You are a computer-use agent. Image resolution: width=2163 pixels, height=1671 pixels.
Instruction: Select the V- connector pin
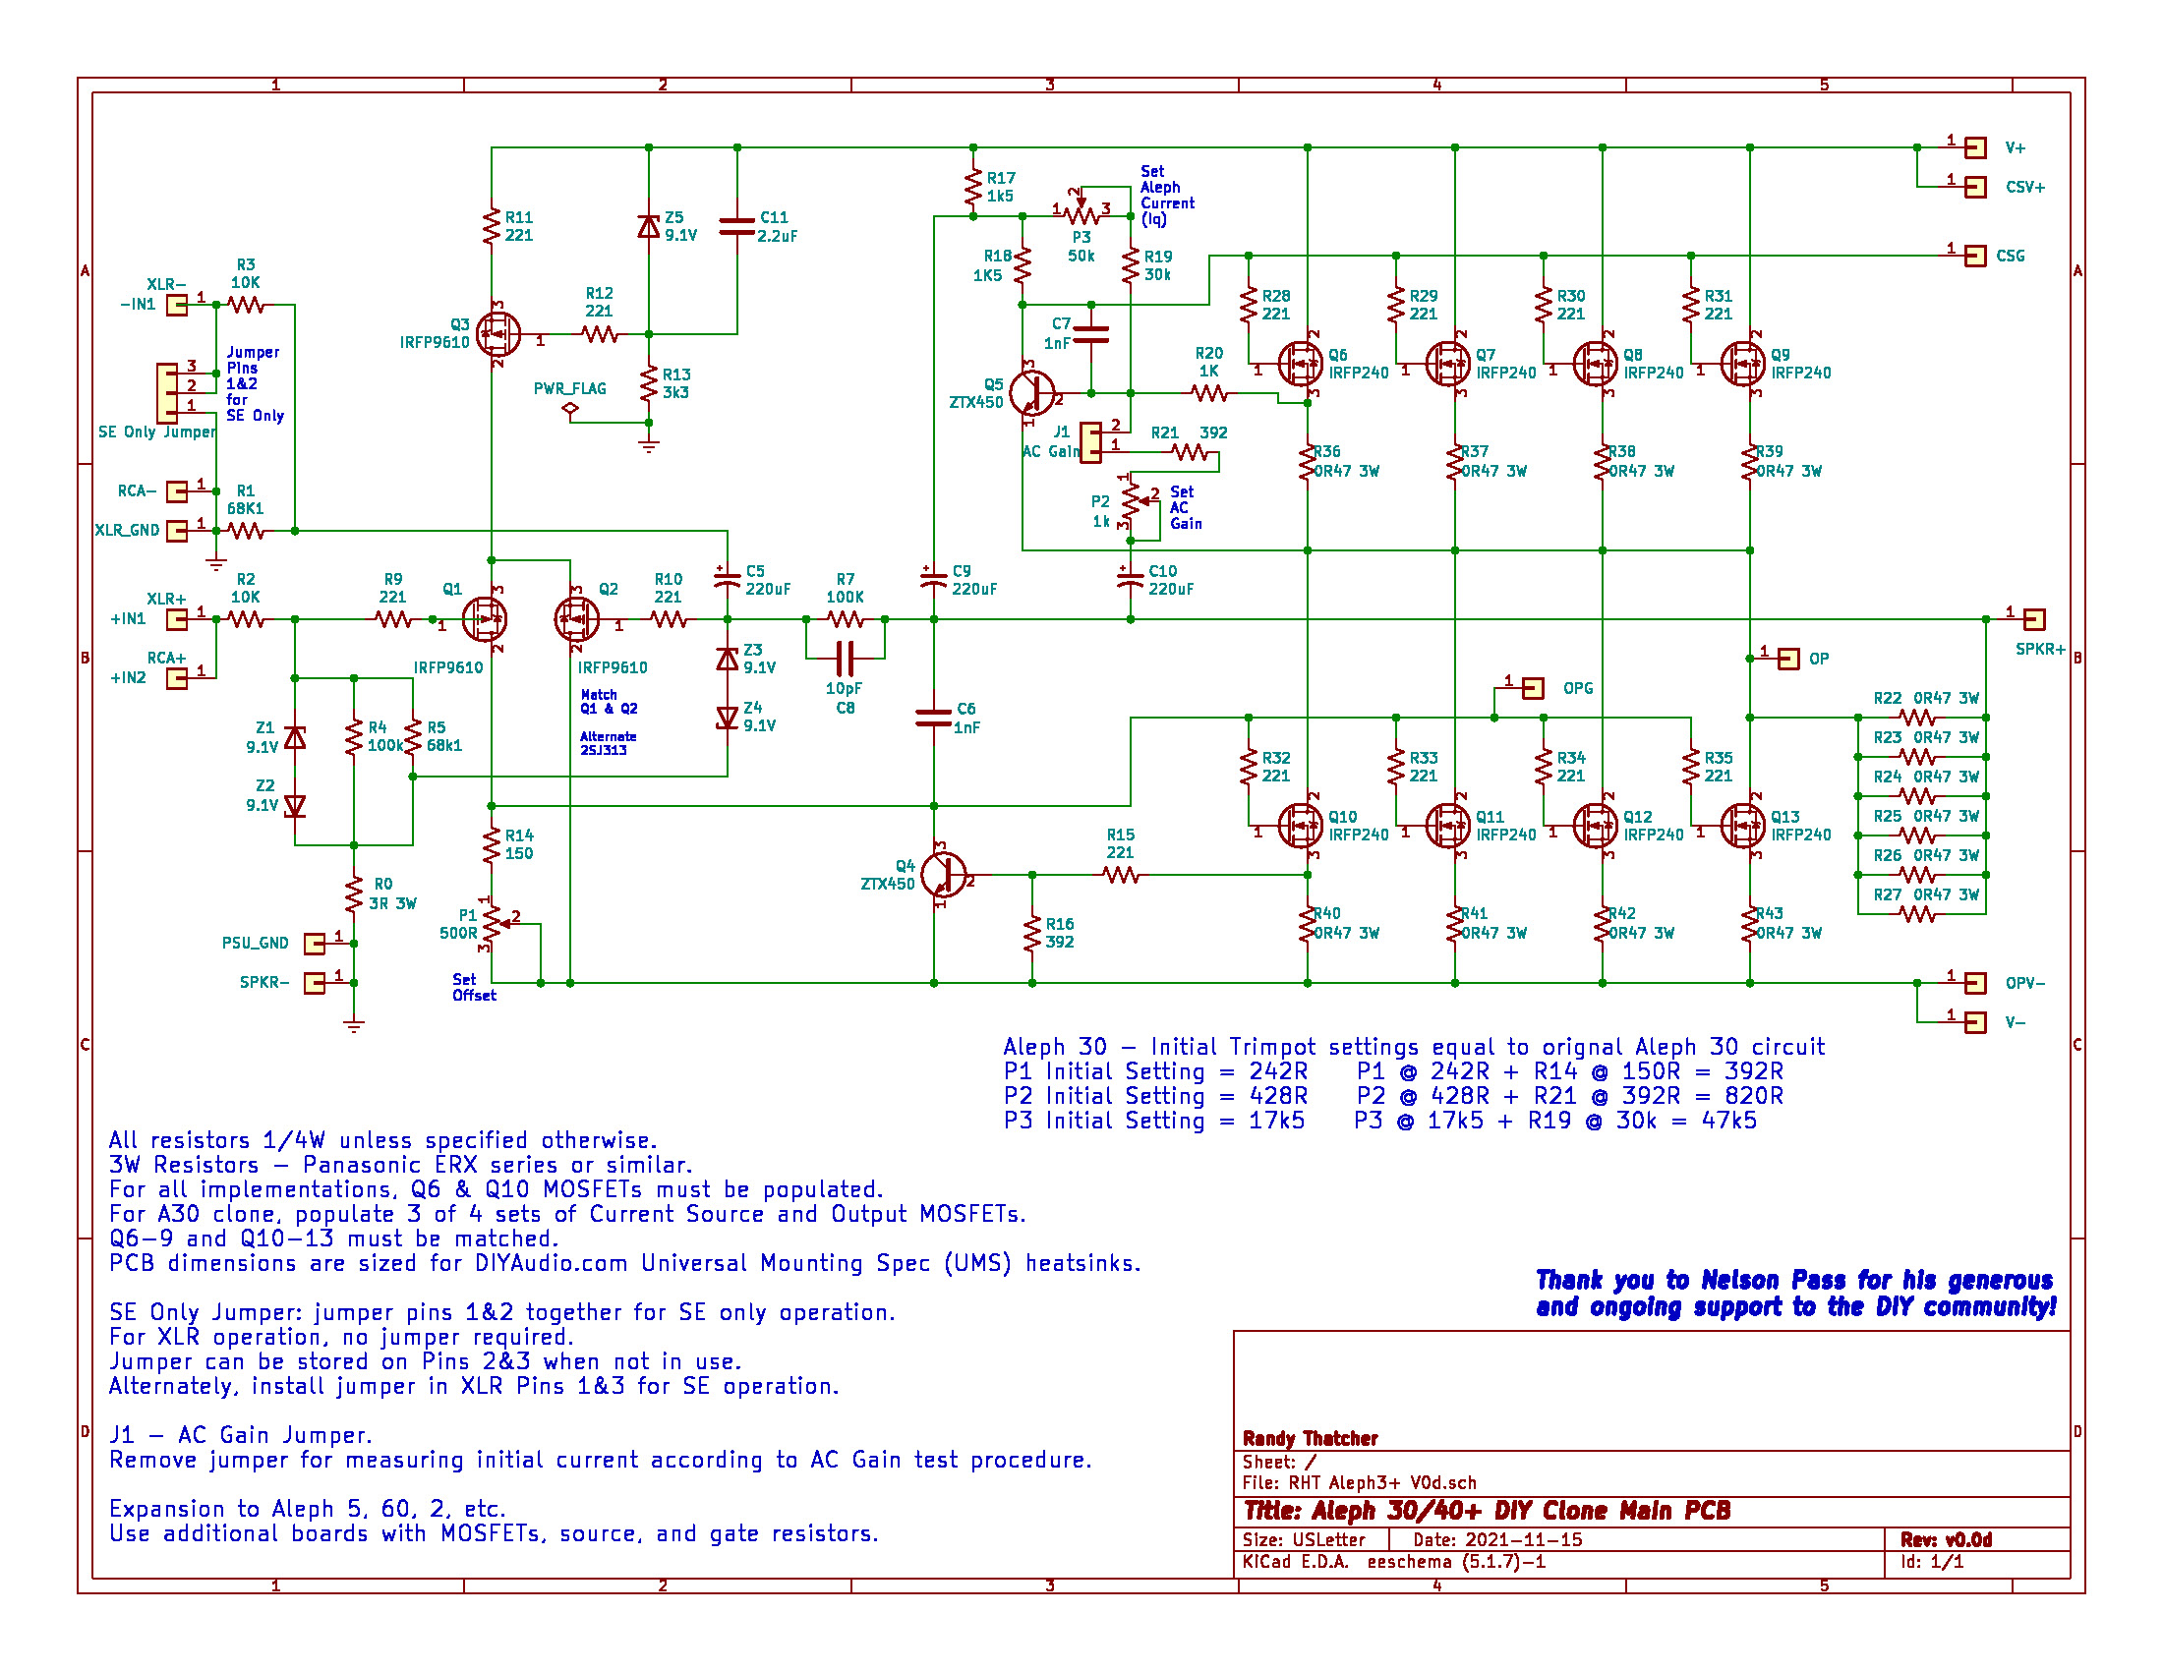1975,1022
